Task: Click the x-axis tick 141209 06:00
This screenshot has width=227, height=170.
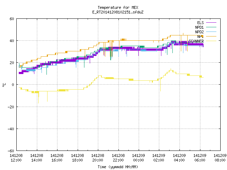Action: 200,158
